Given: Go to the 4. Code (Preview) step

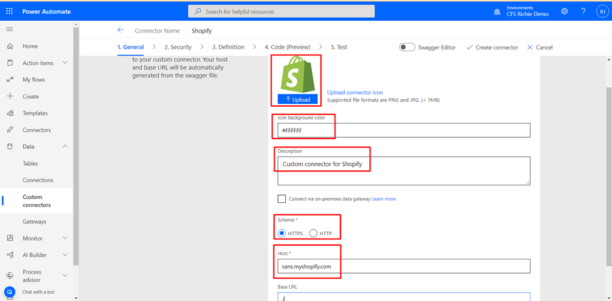Looking at the screenshot, I should 288,47.
